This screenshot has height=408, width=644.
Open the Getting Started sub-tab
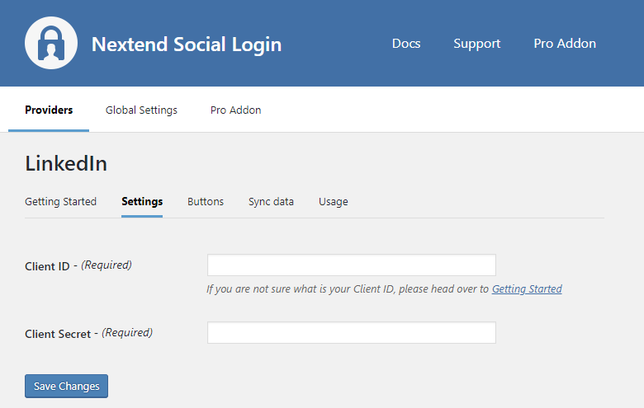[60, 201]
